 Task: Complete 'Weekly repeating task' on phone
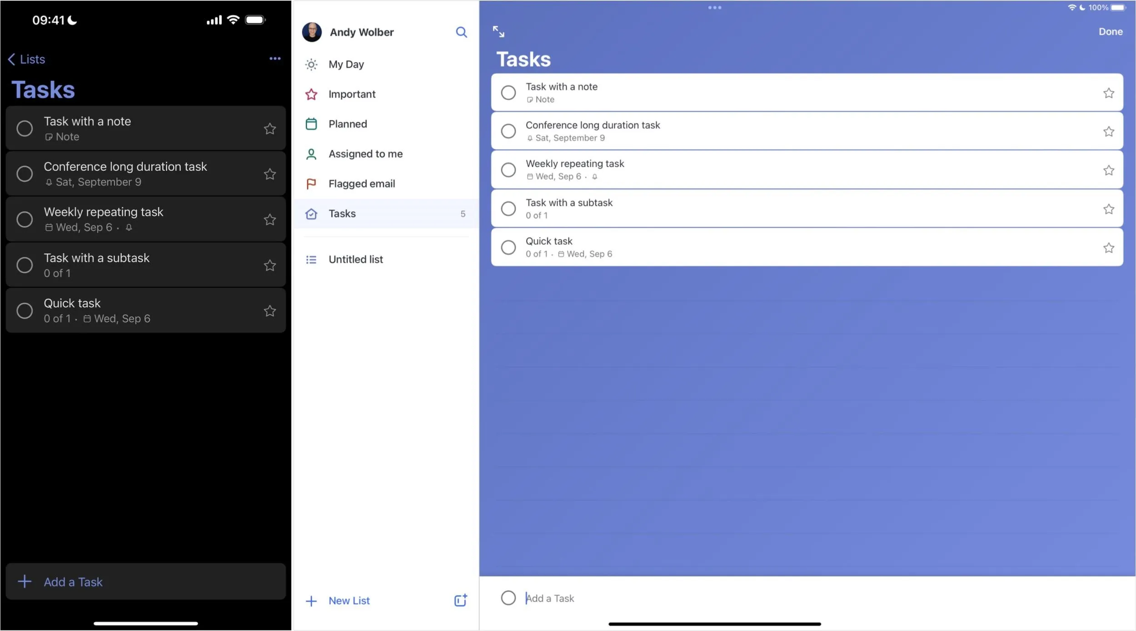click(25, 219)
